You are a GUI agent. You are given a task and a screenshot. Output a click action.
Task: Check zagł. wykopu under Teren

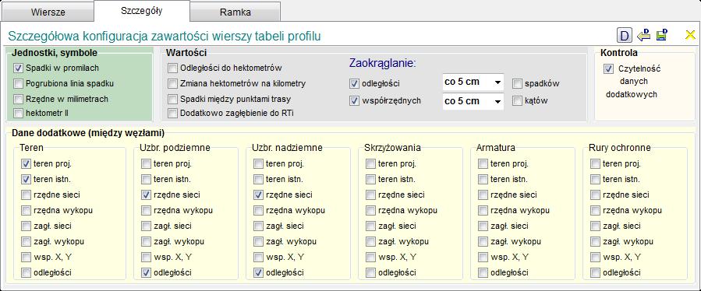[26, 241]
